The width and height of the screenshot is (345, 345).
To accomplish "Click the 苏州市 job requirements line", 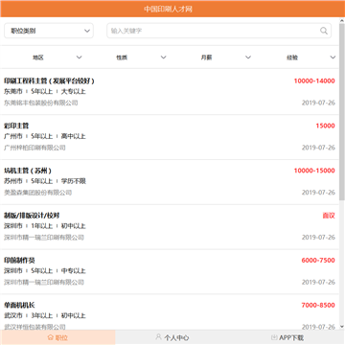I will [45, 181].
